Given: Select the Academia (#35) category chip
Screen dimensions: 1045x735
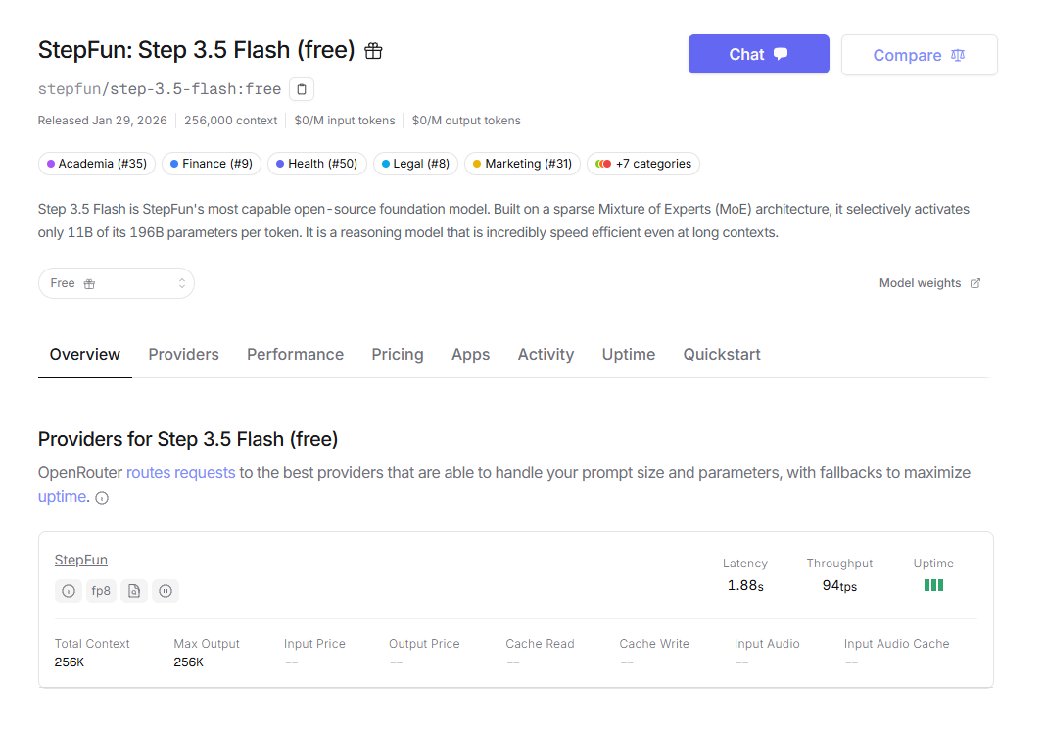Looking at the screenshot, I should point(96,164).
